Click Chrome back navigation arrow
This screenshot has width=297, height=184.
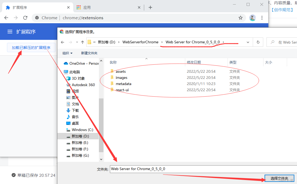pyautogui.click(x=6, y=18)
